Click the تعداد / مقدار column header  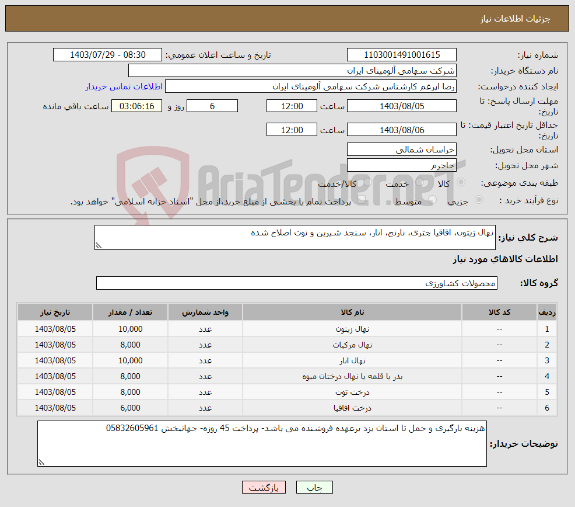pos(130,312)
